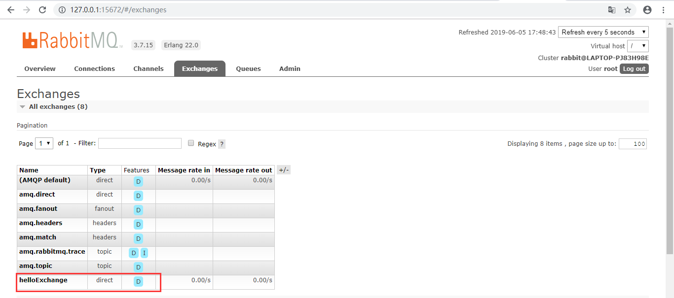Open the amq.fanout exchange link
The height and width of the screenshot is (298, 674).
point(38,208)
